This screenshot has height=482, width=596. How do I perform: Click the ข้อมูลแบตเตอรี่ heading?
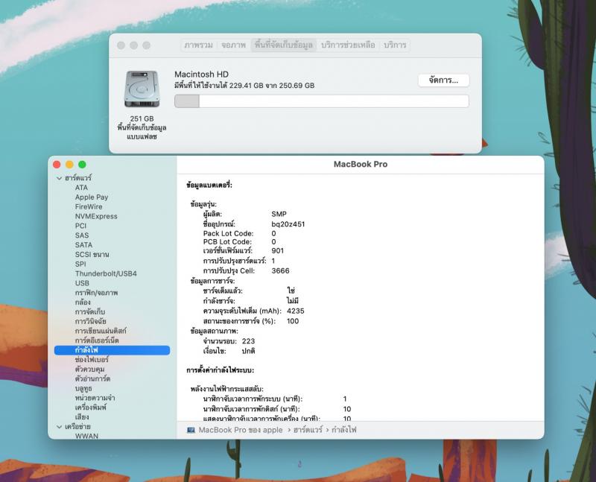coord(209,185)
